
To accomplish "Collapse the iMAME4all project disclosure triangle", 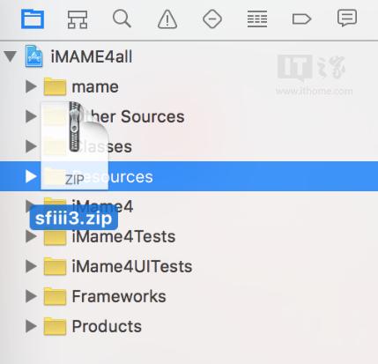I will pyautogui.click(x=10, y=56).
